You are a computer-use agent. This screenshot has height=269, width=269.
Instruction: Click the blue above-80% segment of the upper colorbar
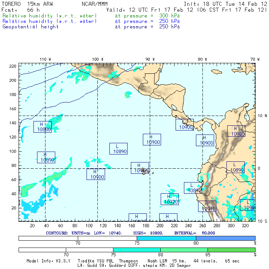tap(226, 238)
